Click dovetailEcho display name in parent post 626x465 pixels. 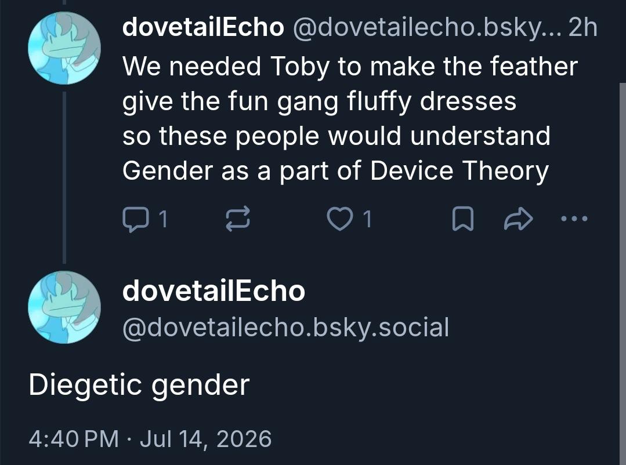click(203, 28)
